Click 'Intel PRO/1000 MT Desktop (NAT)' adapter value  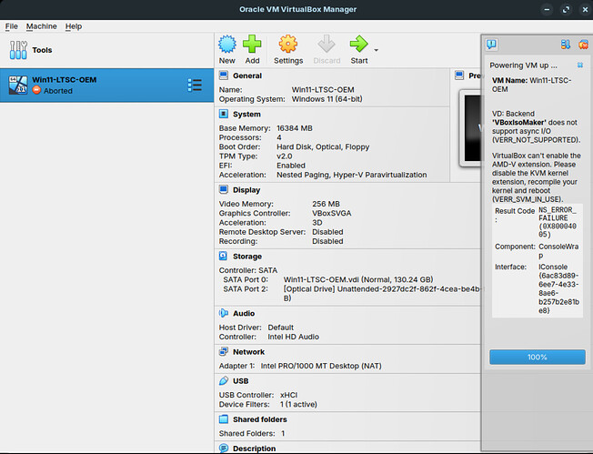[x=321, y=366]
